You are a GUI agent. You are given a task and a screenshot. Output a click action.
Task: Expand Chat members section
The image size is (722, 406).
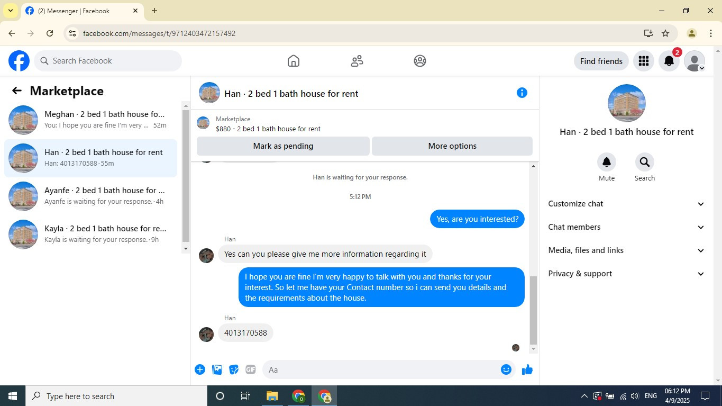626,227
